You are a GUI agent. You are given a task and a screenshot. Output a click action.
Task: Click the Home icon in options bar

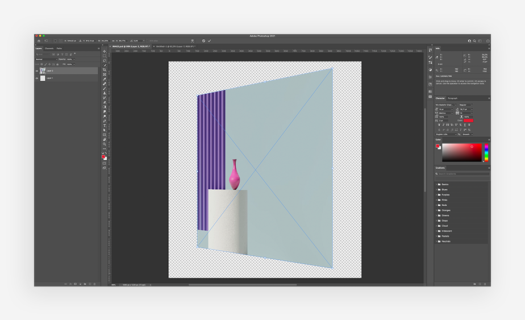pos(39,41)
